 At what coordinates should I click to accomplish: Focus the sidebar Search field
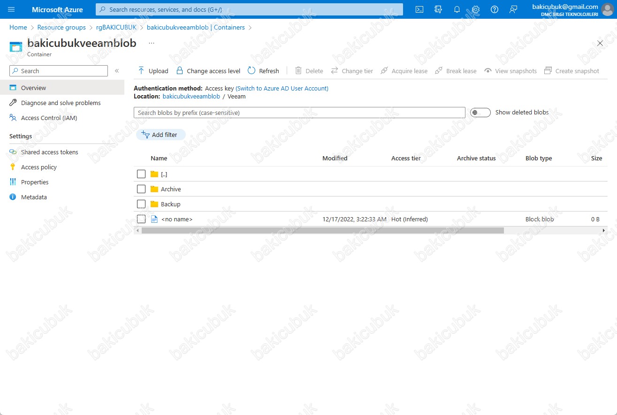pos(59,71)
